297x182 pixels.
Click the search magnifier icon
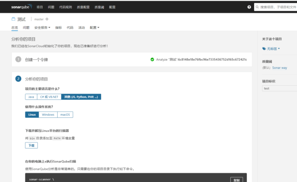257,7
